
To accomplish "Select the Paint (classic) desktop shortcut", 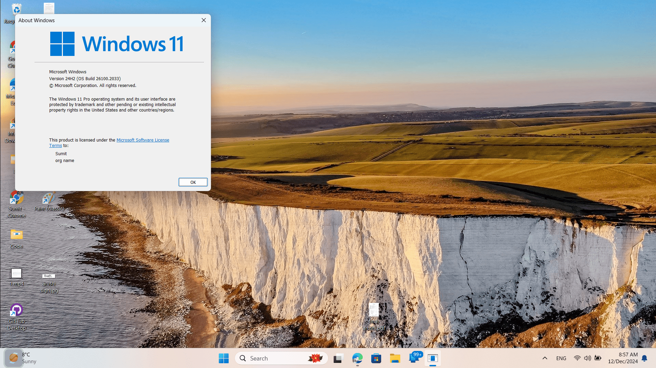I will point(49,202).
